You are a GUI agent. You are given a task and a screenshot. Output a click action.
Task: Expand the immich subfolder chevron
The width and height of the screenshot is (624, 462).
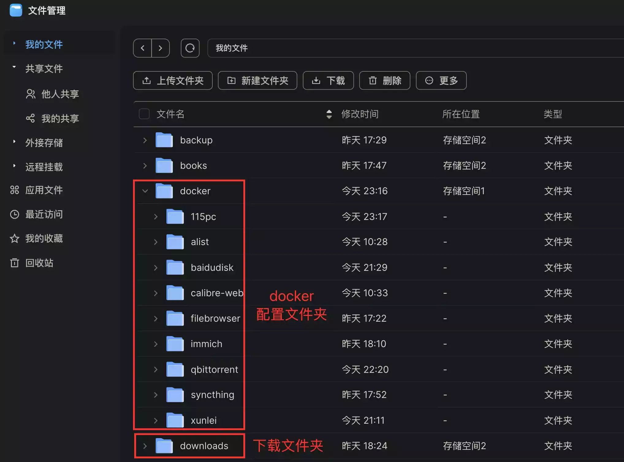[x=156, y=344]
